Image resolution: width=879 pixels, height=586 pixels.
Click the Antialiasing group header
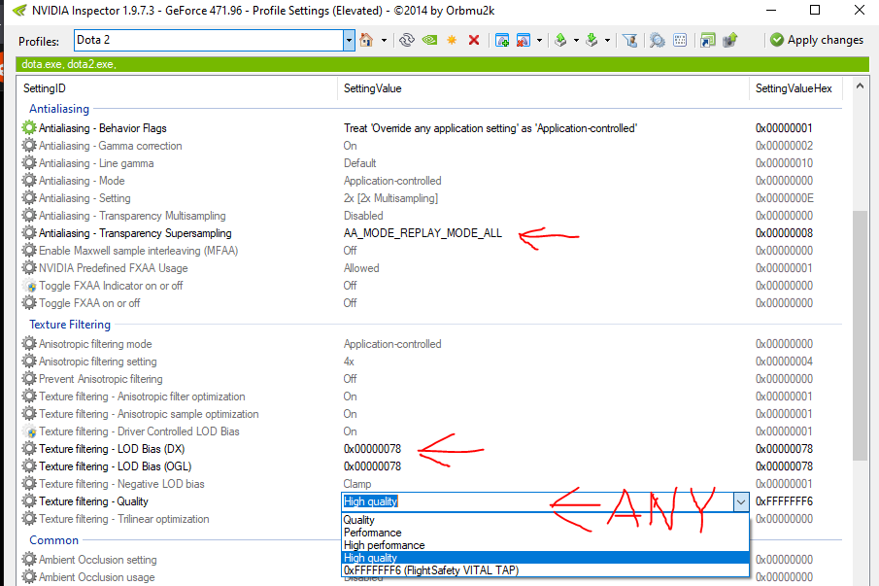(x=59, y=108)
